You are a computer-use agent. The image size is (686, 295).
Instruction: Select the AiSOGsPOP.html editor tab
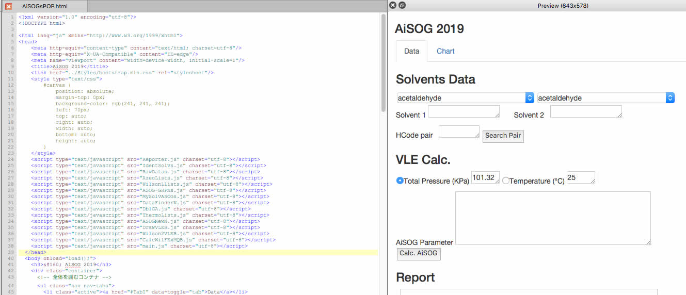45,6
